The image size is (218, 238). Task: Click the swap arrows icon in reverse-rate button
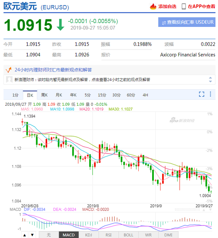tap(164, 23)
